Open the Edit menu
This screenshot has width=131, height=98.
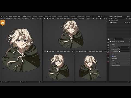tap(7, 16)
